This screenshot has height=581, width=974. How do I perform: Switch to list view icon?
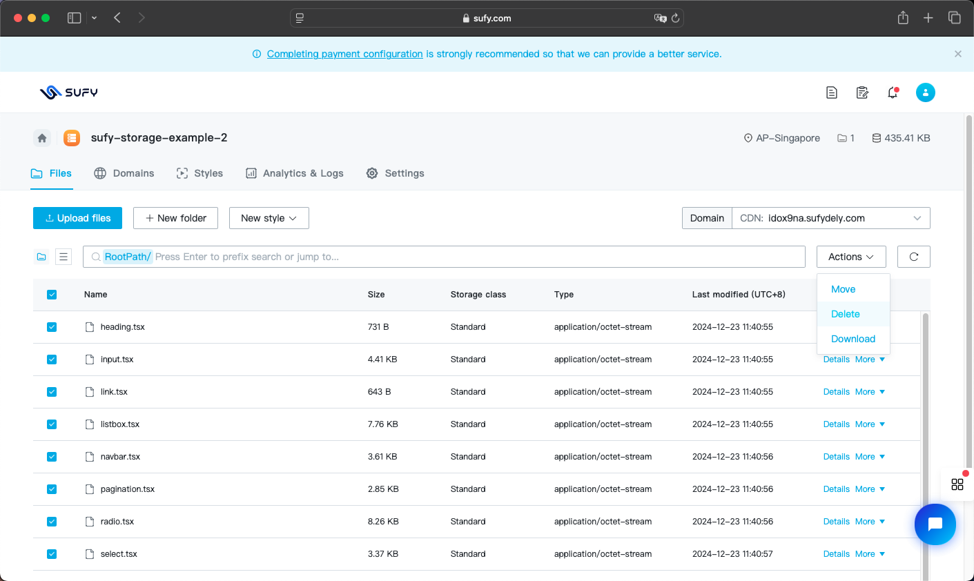64,257
